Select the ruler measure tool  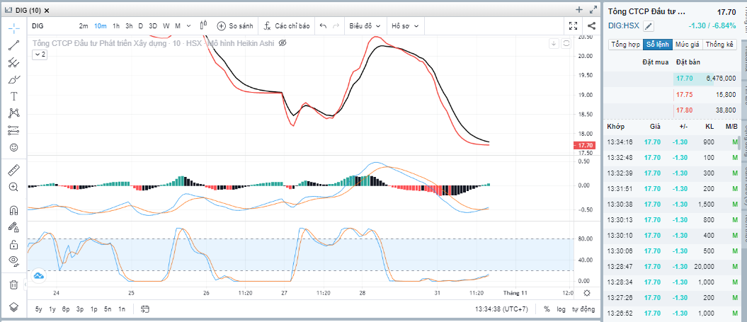[x=13, y=171]
